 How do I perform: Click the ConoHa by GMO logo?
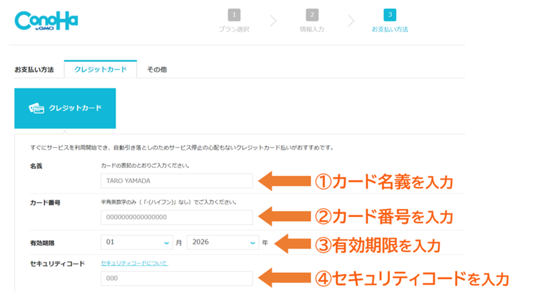click(x=46, y=21)
